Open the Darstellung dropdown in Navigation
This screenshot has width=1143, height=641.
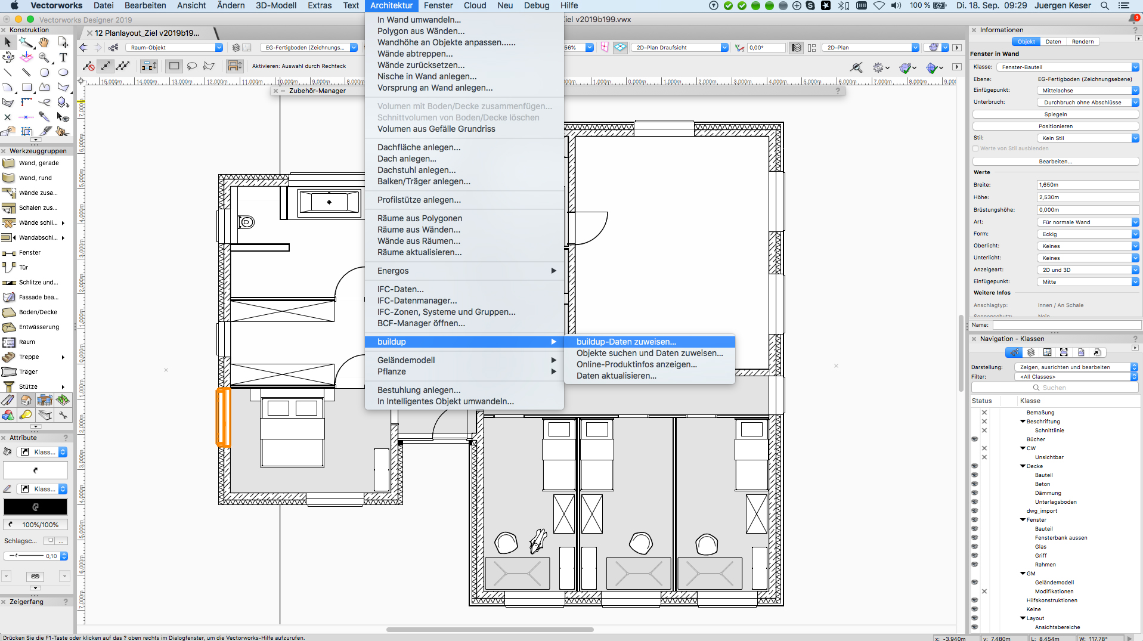click(x=1076, y=367)
